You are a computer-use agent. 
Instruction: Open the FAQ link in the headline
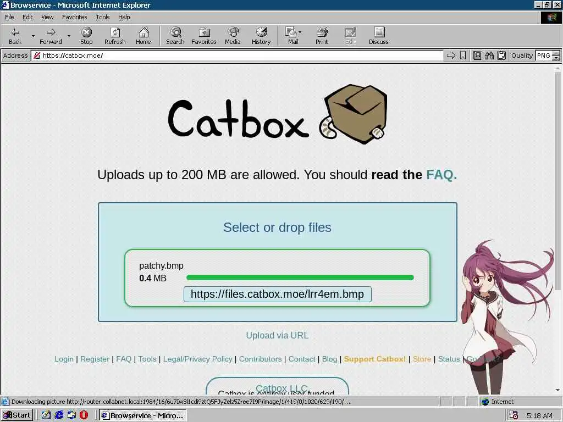[441, 175]
